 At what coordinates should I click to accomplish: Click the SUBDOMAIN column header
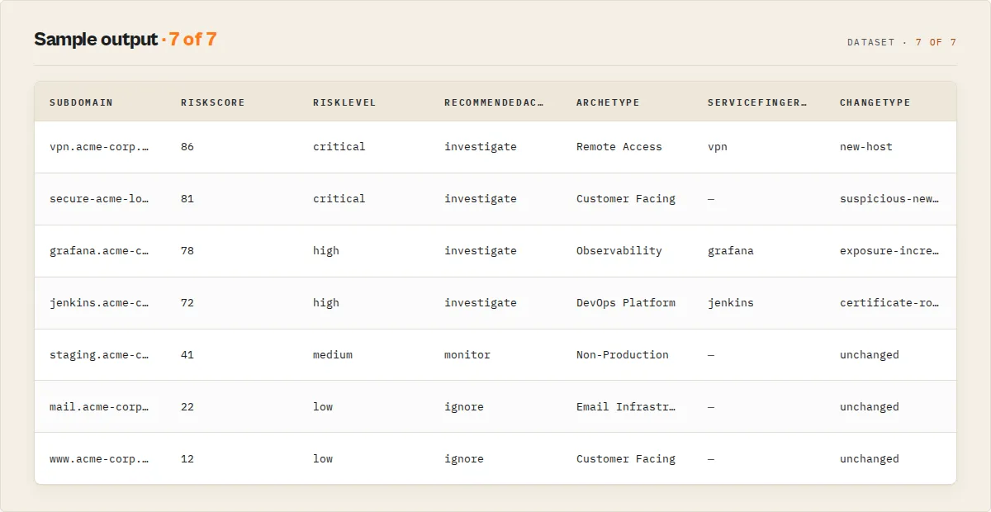point(81,102)
